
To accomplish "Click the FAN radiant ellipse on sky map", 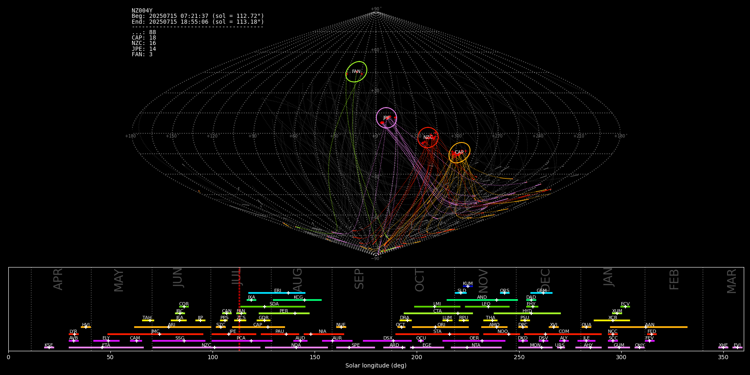I will point(356,72).
